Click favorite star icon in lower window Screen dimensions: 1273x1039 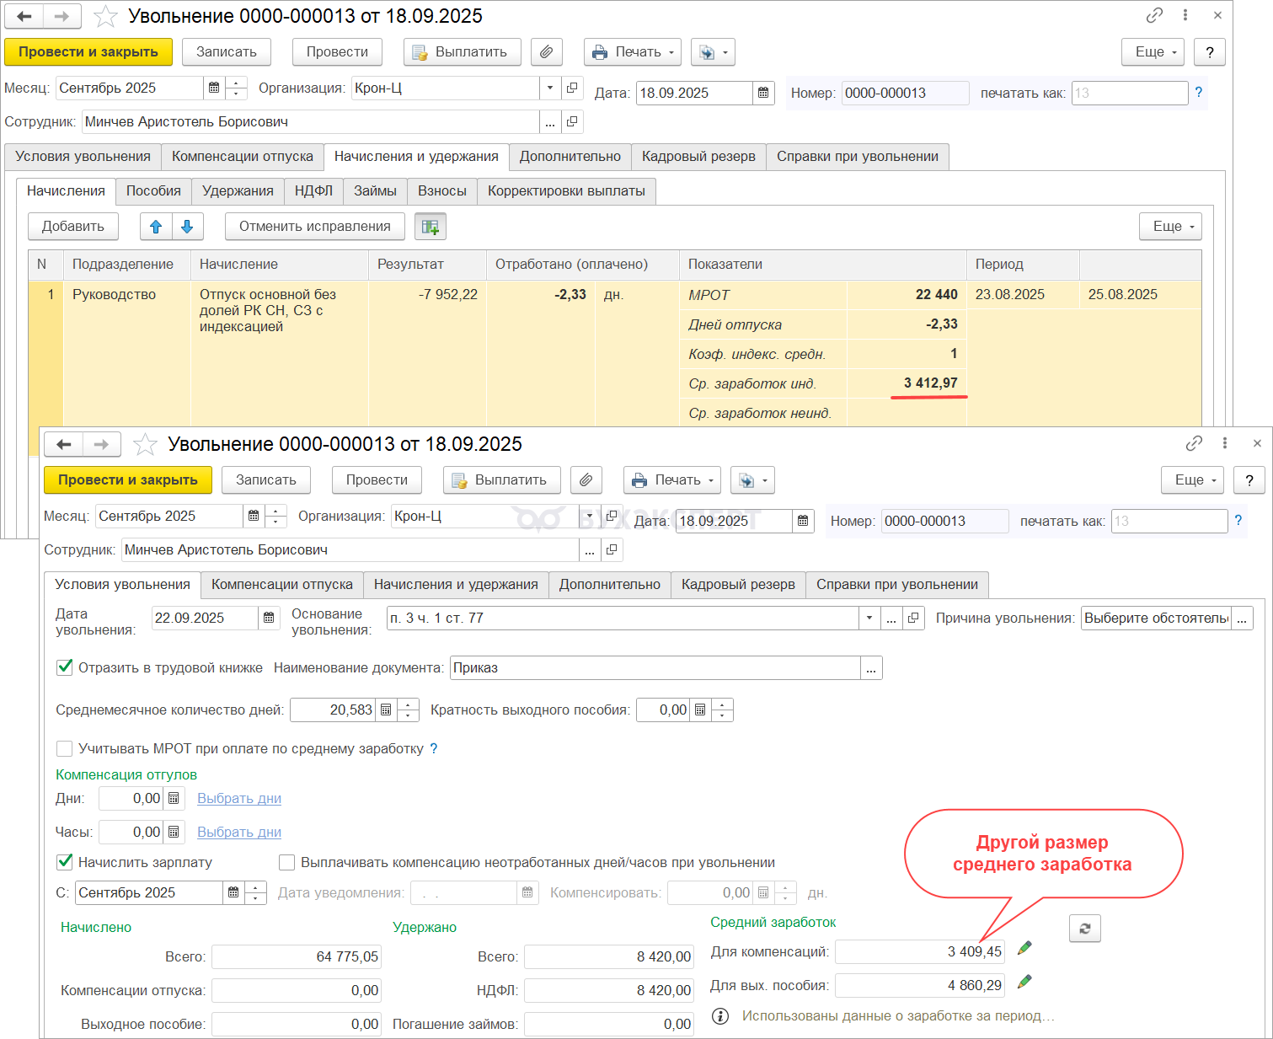click(146, 444)
